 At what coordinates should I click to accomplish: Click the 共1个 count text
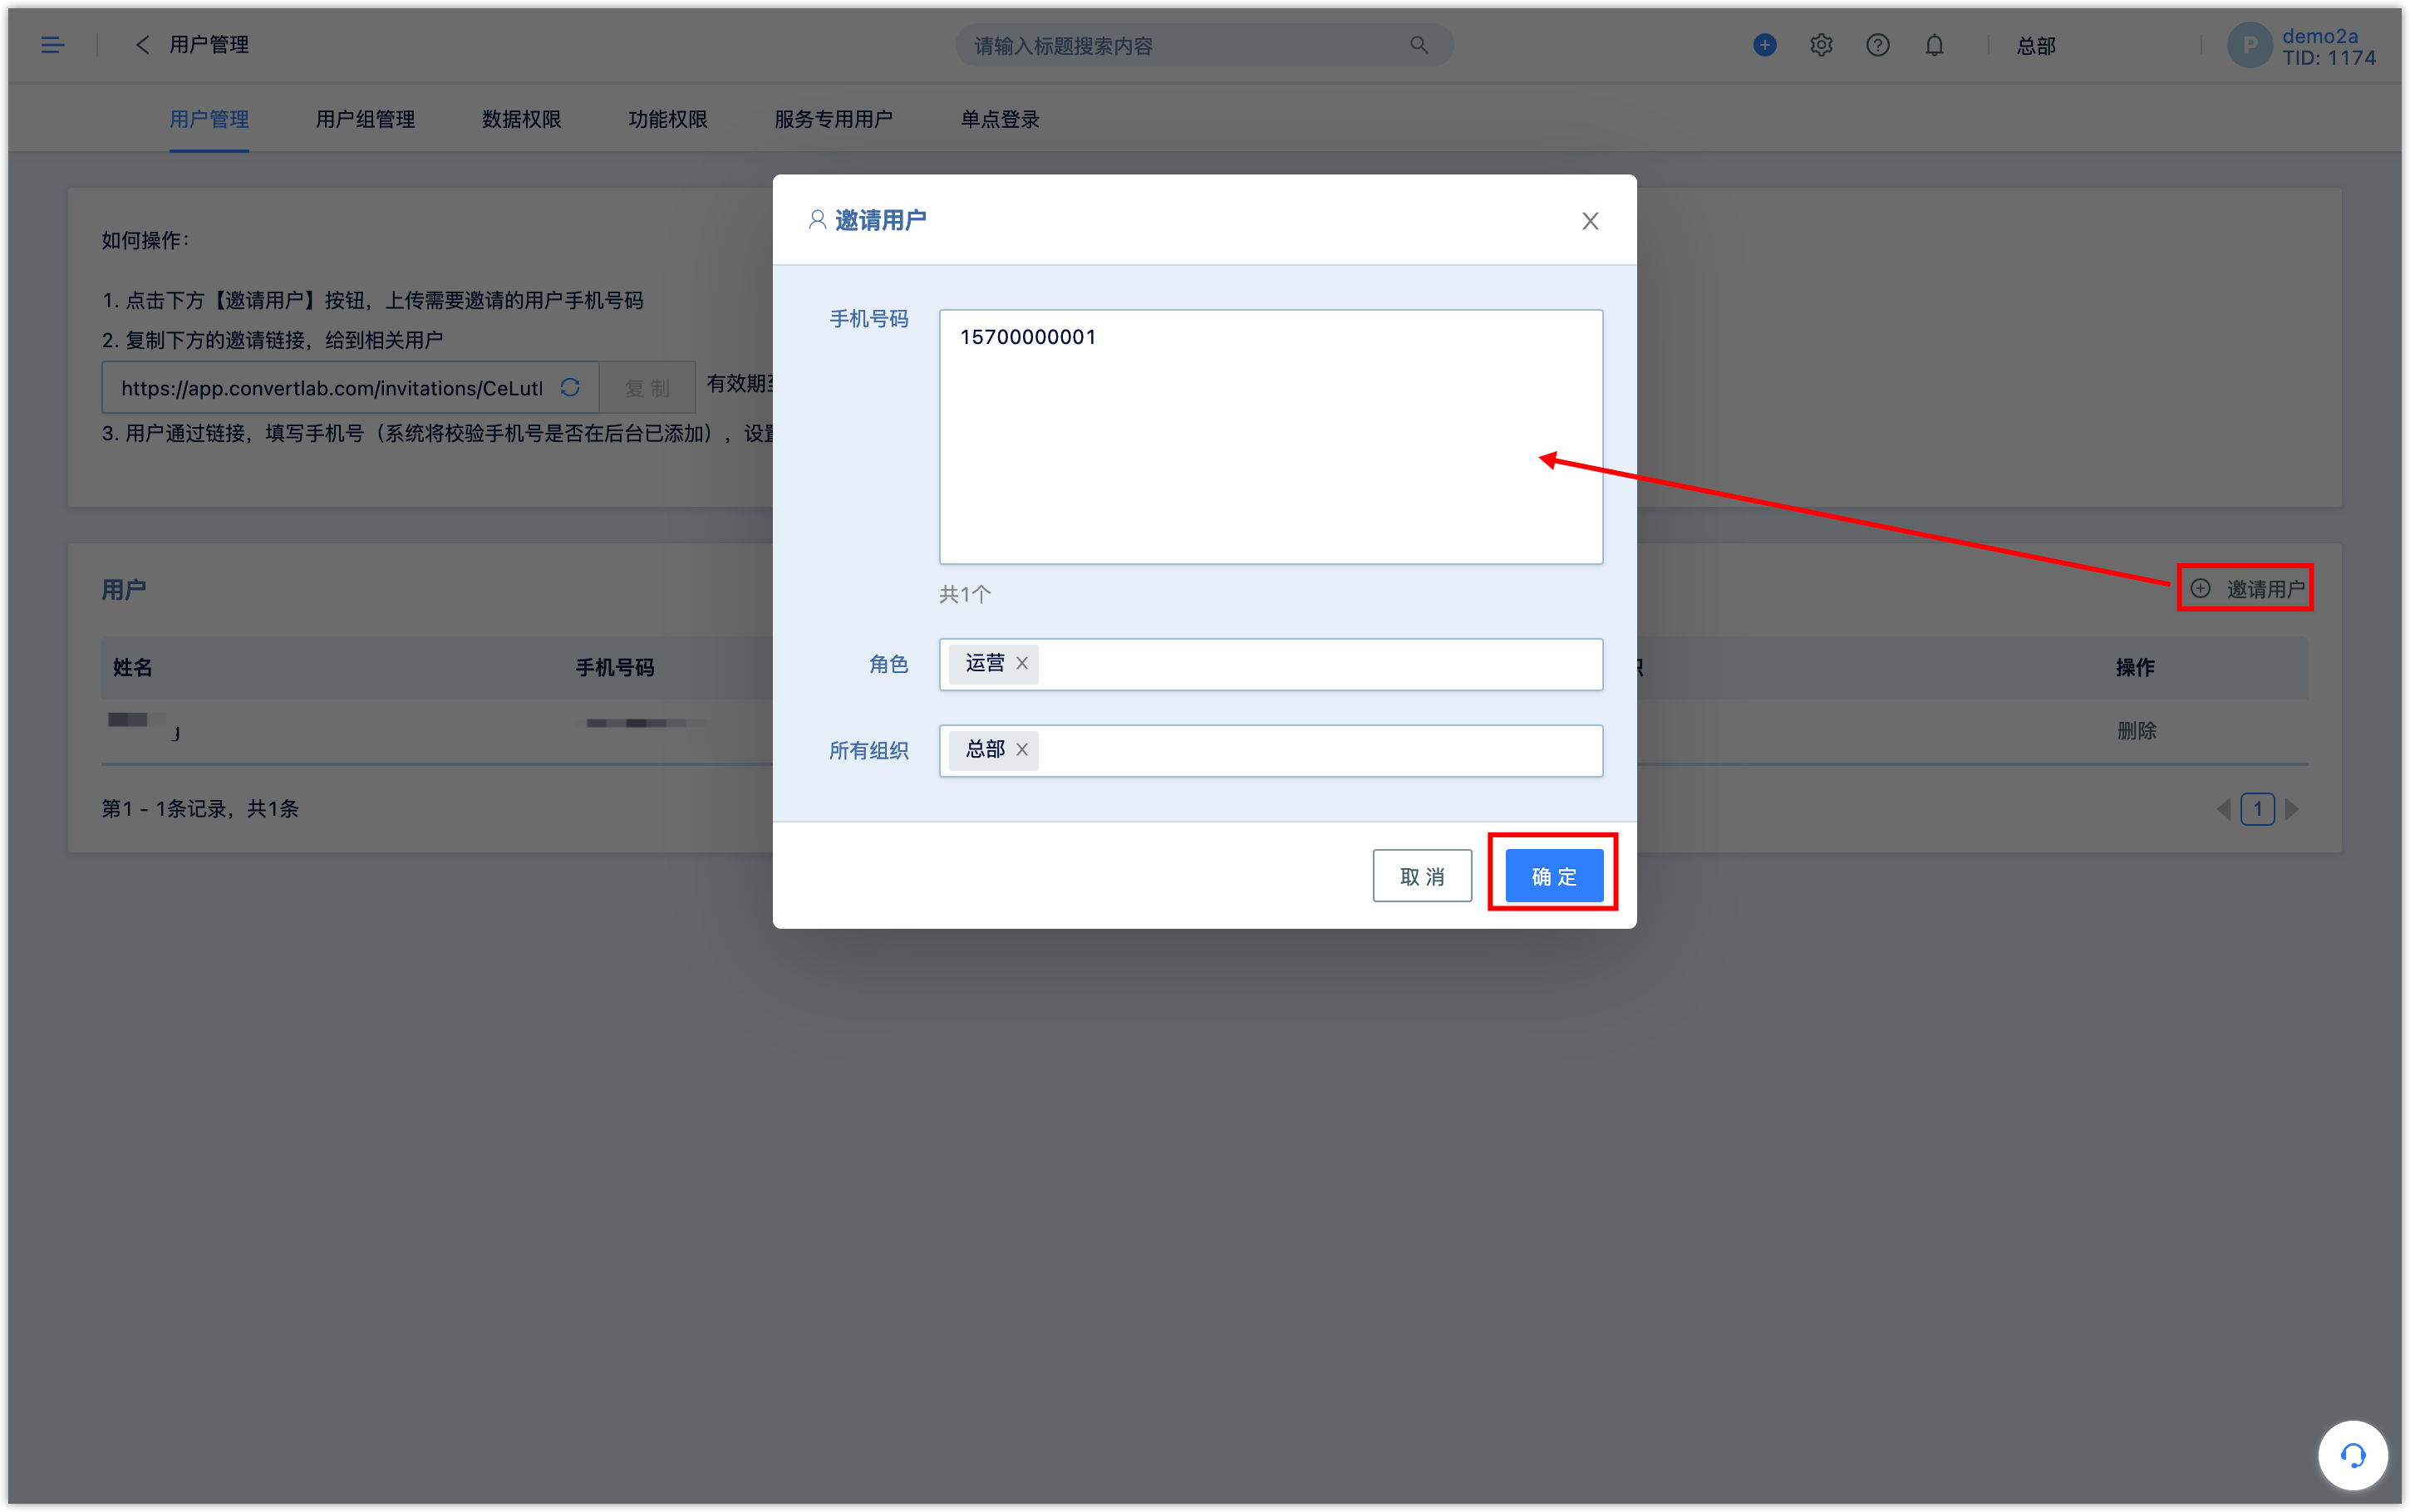[965, 595]
